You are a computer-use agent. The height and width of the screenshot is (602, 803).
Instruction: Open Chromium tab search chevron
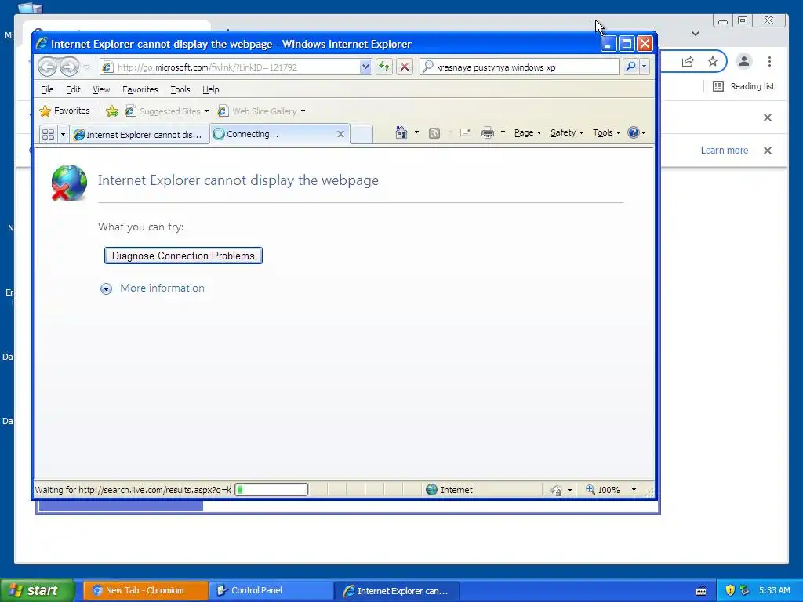pos(696,34)
